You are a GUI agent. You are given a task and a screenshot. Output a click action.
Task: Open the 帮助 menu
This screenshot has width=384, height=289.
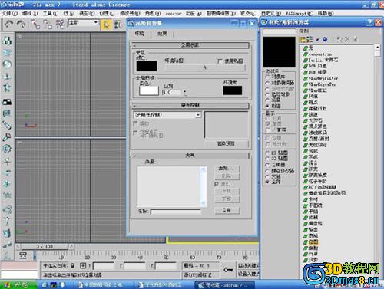pos(326,13)
